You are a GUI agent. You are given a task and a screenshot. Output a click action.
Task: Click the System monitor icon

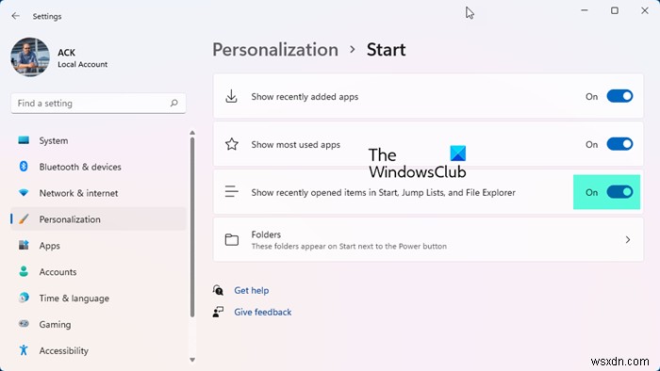click(24, 140)
